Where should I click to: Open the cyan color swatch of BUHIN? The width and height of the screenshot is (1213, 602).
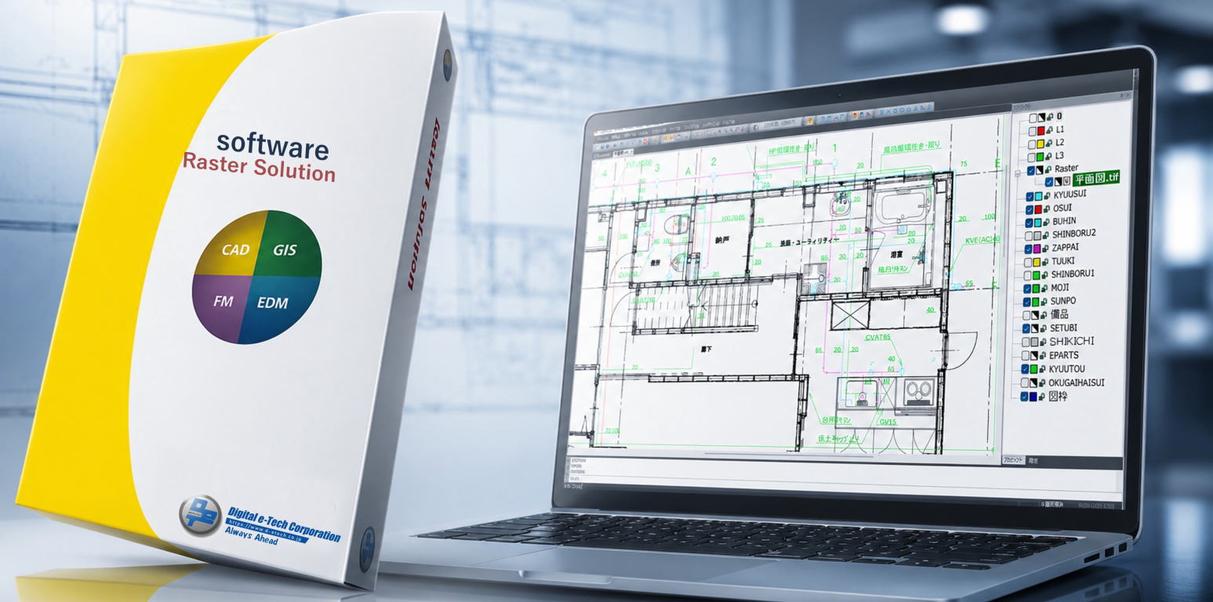(1038, 222)
